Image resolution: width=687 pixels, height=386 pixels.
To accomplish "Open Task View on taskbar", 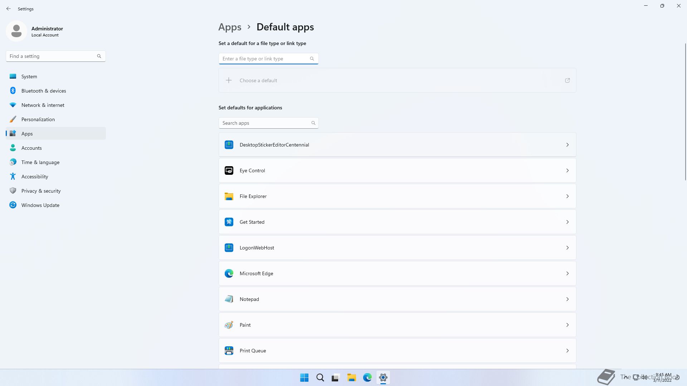I will (336, 377).
